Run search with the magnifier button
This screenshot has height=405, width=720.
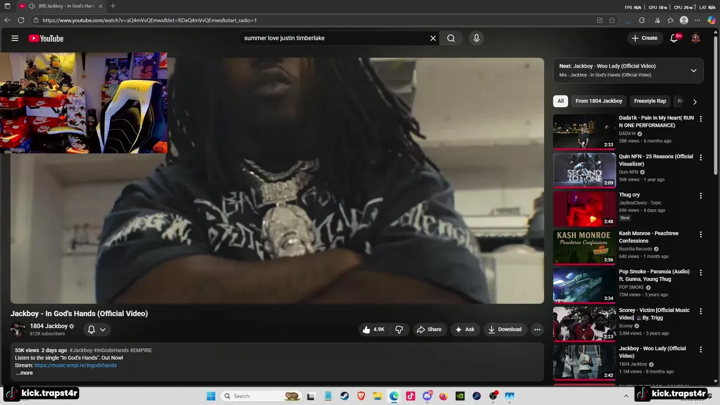tap(451, 38)
